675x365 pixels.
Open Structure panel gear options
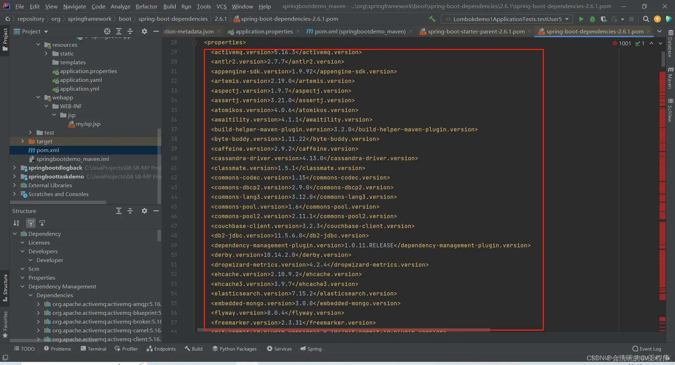144,211
